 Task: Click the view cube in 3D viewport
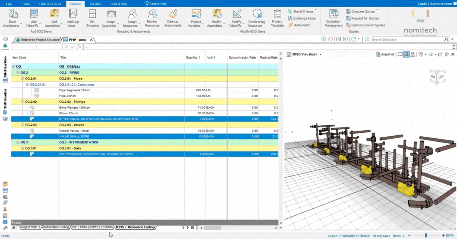[x=438, y=77]
